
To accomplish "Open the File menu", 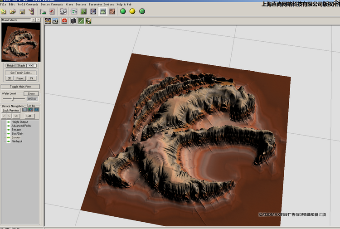I will click(x=3, y=5).
